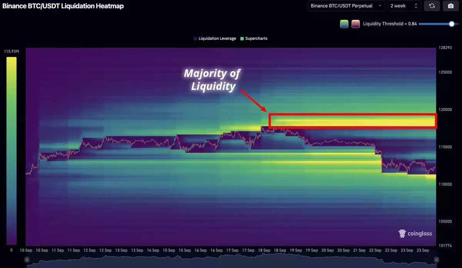The width and height of the screenshot is (462, 268).
Task: Click the 120000 price axis label
Action: [445, 110]
